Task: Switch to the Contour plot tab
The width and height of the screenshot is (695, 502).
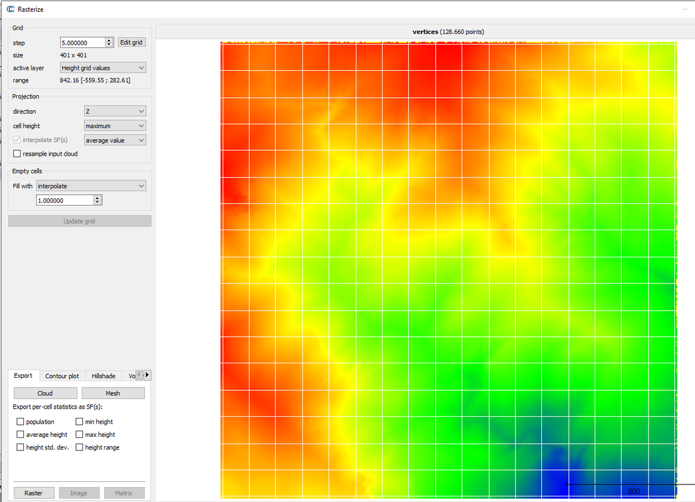Action: (62, 376)
